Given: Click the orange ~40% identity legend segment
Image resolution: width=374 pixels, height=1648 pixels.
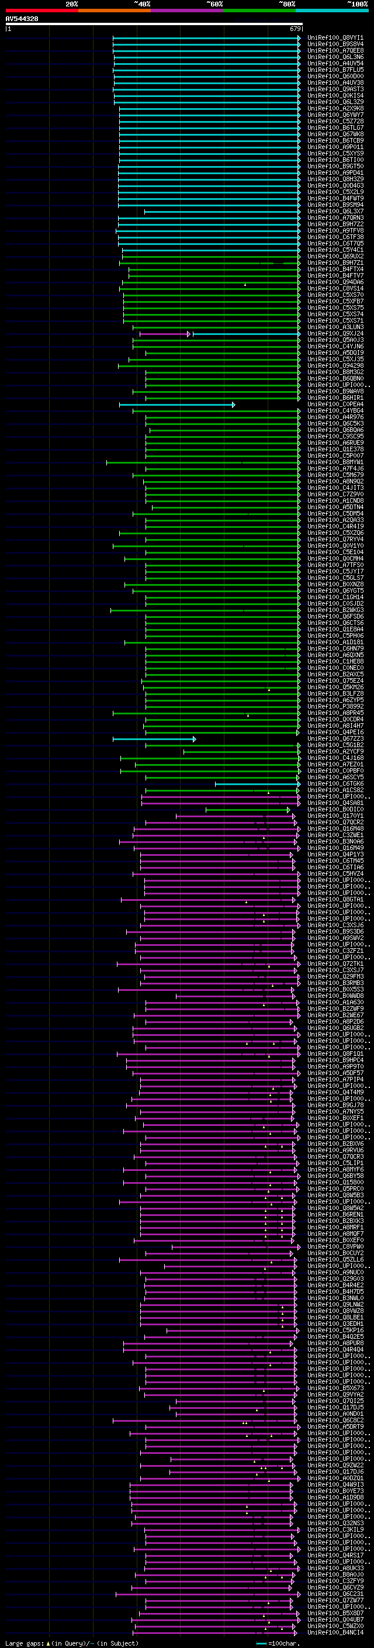Looking at the screenshot, I should click(115, 11).
